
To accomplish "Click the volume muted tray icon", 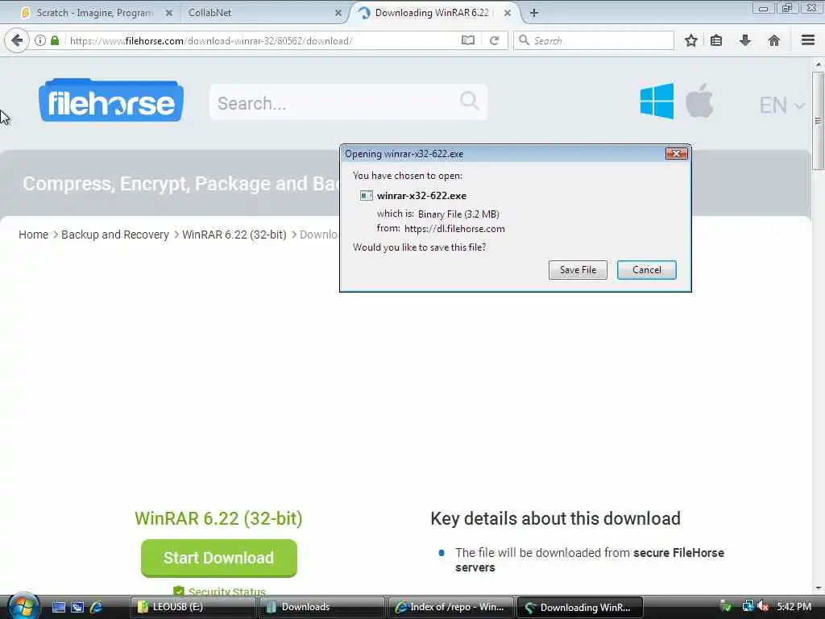I will (x=764, y=606).
